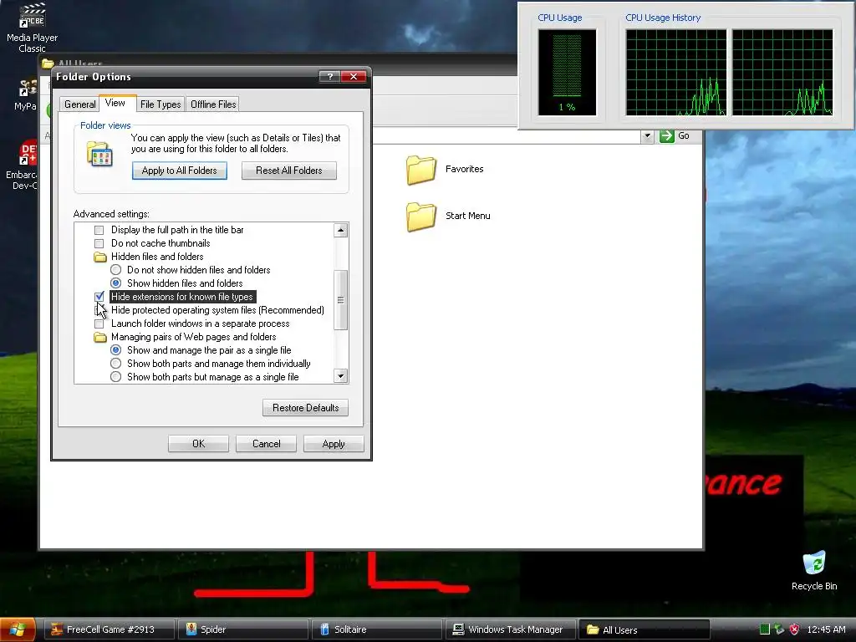
Task: Uncheck Hide extensions for known file types
Action: [x=99, y=297]
